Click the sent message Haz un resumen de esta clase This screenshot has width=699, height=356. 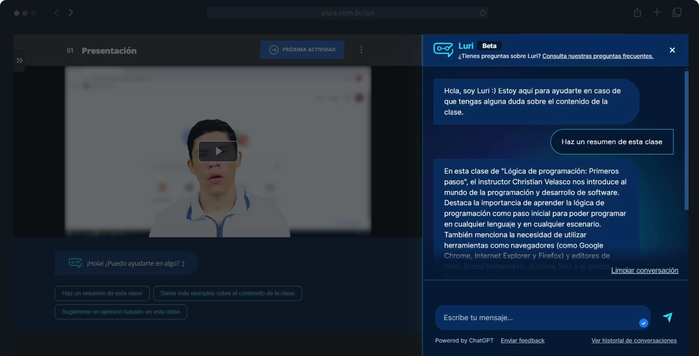[612, 142]
